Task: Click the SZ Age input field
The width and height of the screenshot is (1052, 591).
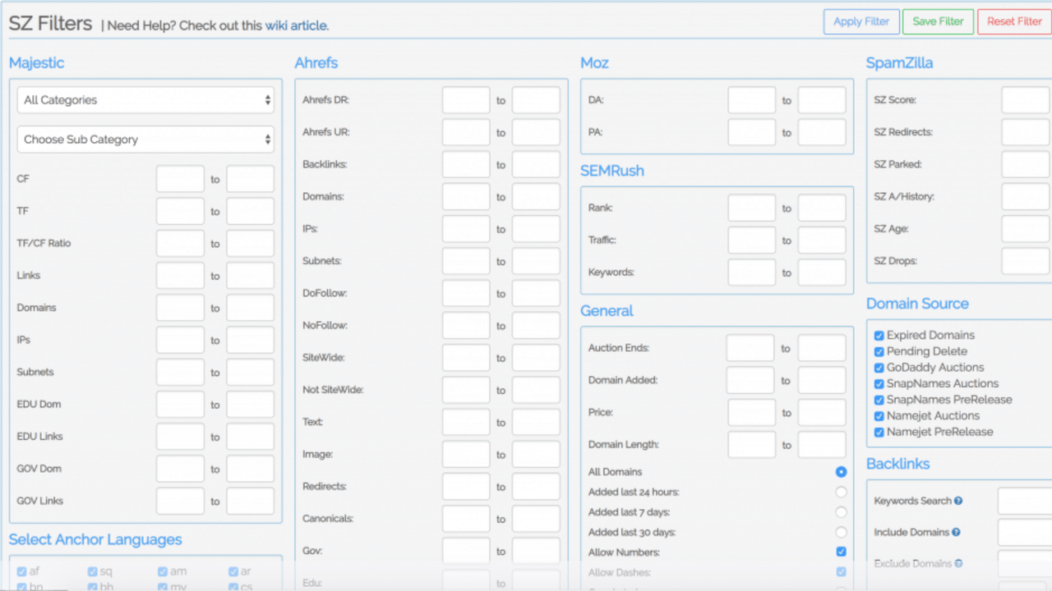Action: [1026, 229]
